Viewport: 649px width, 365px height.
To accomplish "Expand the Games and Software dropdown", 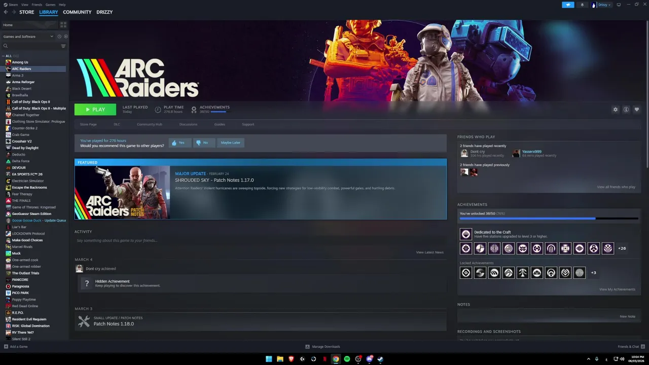I will tap(28, 36).
